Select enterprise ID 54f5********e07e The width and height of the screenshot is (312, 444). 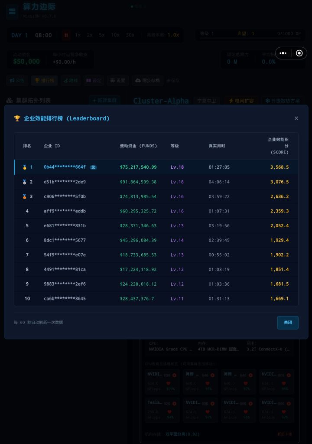(65, 255)
